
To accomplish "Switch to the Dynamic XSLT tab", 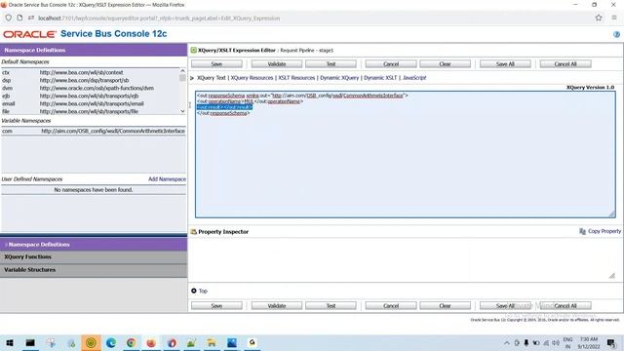I will 380,78.
